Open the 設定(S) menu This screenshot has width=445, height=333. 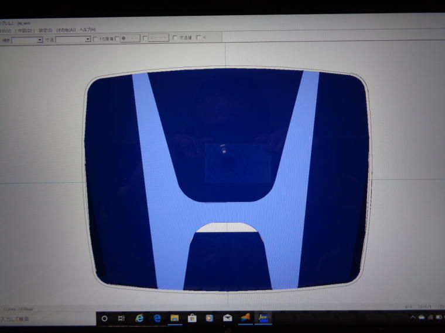[x=46, y=30]
